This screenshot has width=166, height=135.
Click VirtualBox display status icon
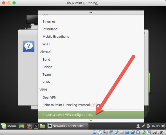[127, 132]
